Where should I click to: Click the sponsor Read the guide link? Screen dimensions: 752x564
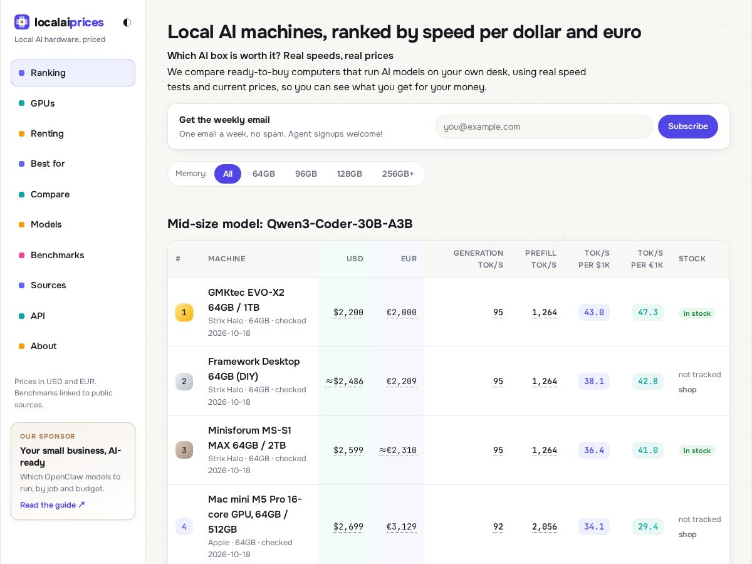[53, 505]
